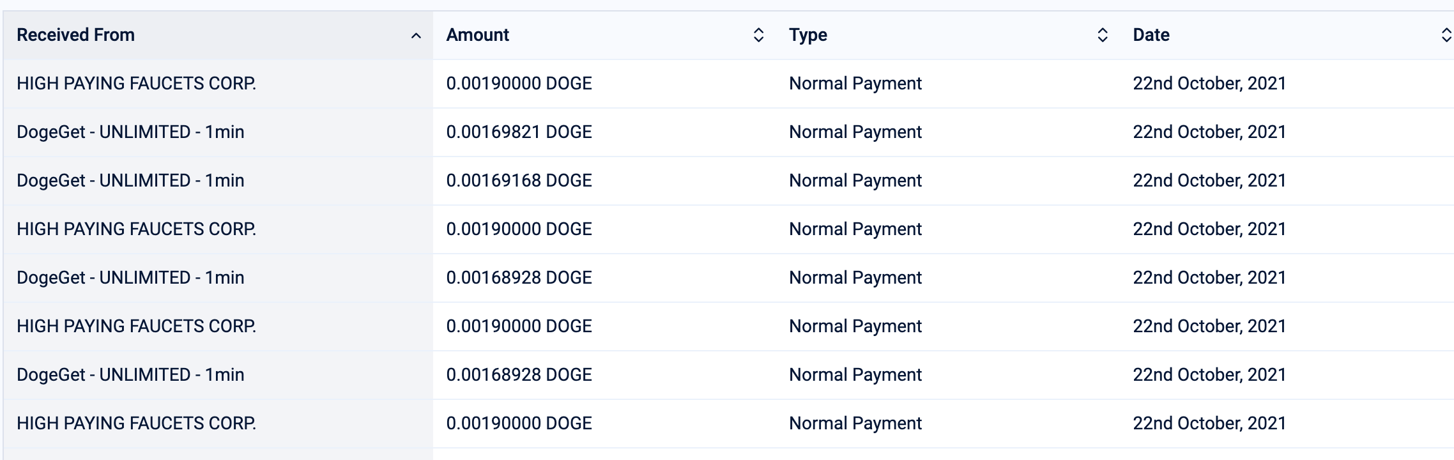Click HIGH PAYING FAUCETS CORP. in the first row
Screen dimensions: 1454x460
point(136,84)
